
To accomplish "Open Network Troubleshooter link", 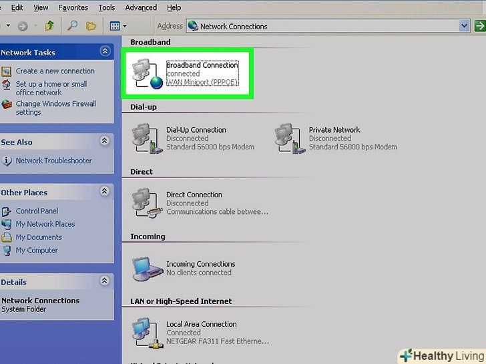I will (54, 161).
